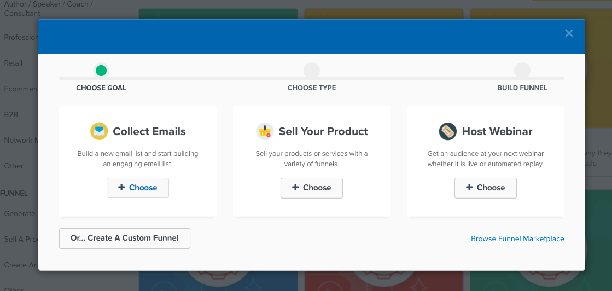The height and width of the screenshot is (291, 612).
Task: Click the Sell Your Product basket icon
Action: coord(265,131)
